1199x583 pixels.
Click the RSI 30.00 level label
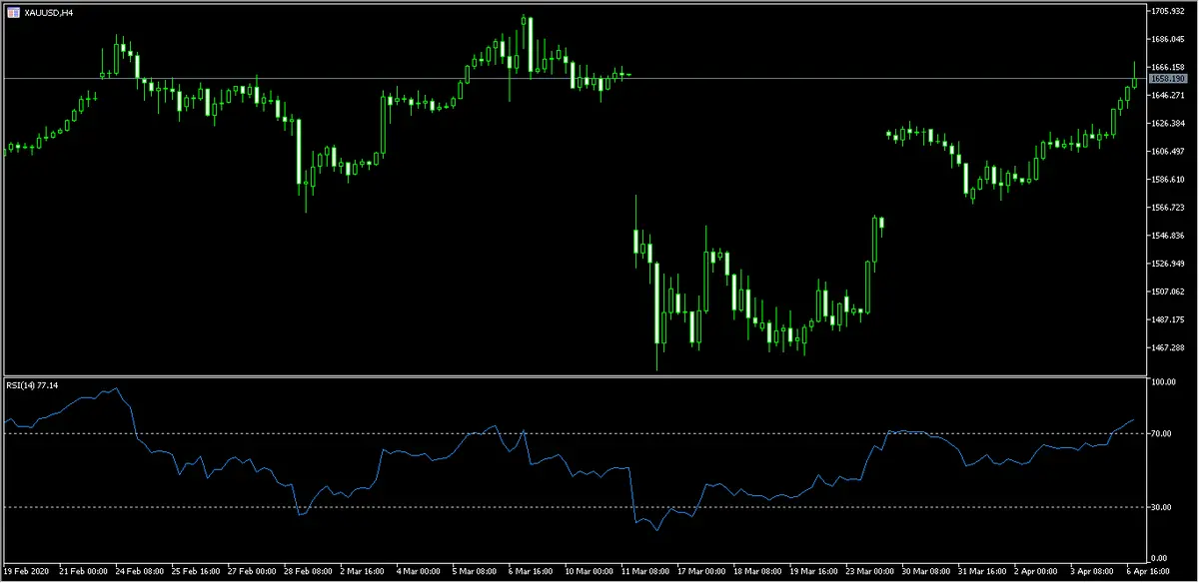(1160, 507)
